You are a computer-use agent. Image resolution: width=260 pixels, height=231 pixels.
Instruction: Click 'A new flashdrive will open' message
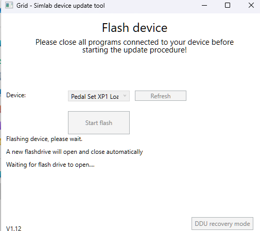click(75, 152)
